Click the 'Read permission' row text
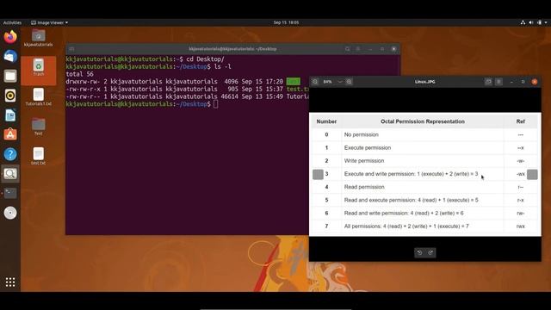Viewport: 551px width, 310px height. [x=364, y=187]
